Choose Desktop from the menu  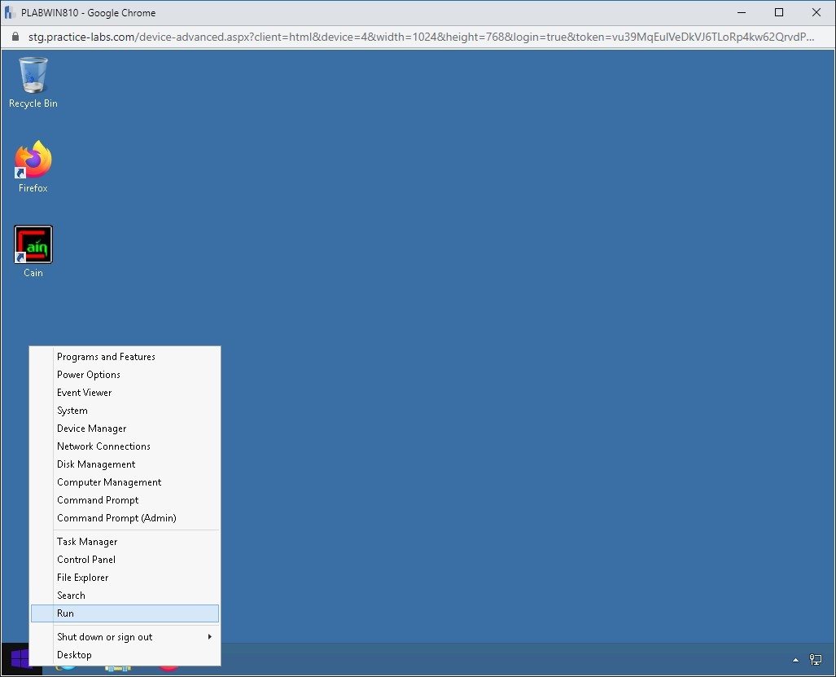coord(74,654)
